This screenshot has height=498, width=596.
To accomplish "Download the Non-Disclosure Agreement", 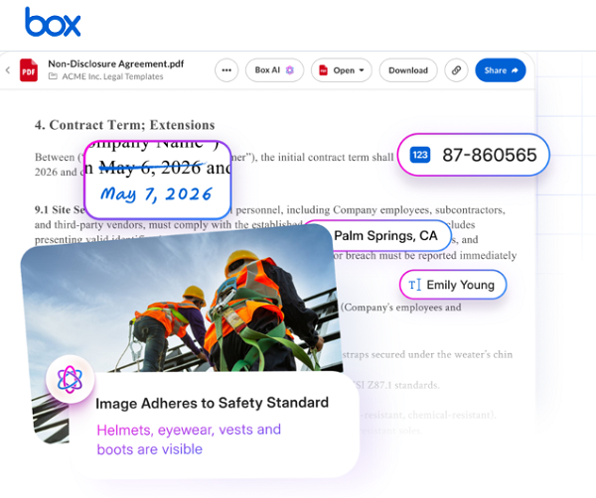I will click(408, 70).
